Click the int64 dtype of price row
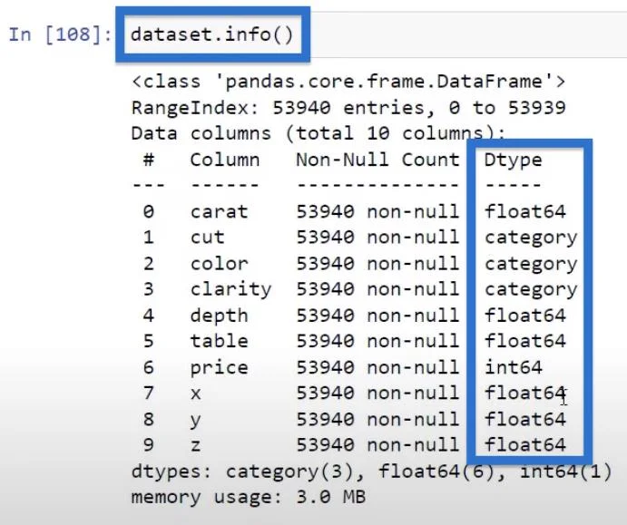 pos(513,367)
